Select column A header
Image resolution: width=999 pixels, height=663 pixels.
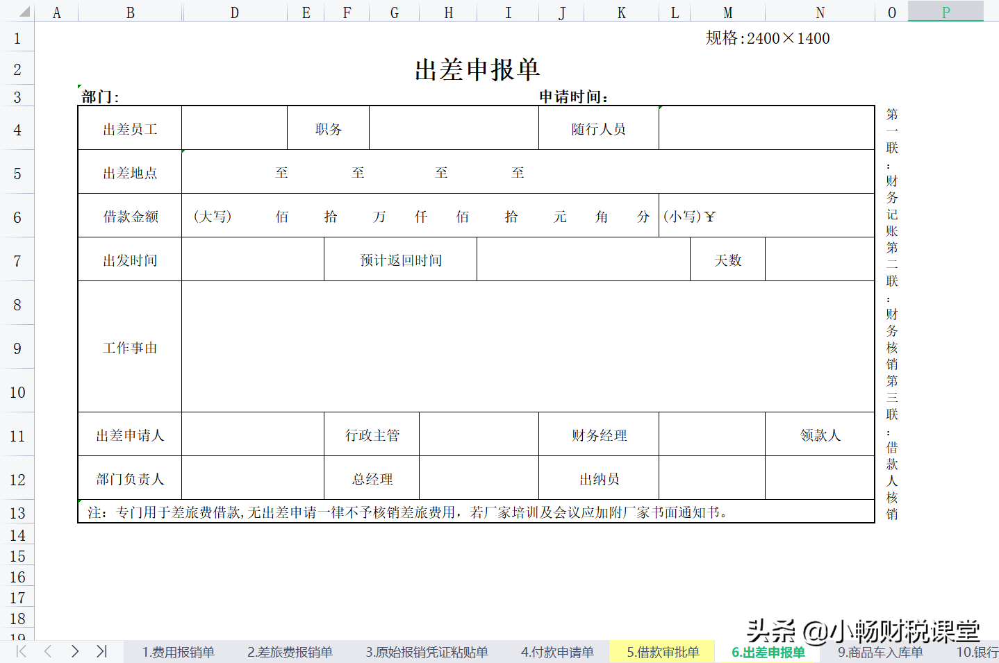(x=56, y=11)
